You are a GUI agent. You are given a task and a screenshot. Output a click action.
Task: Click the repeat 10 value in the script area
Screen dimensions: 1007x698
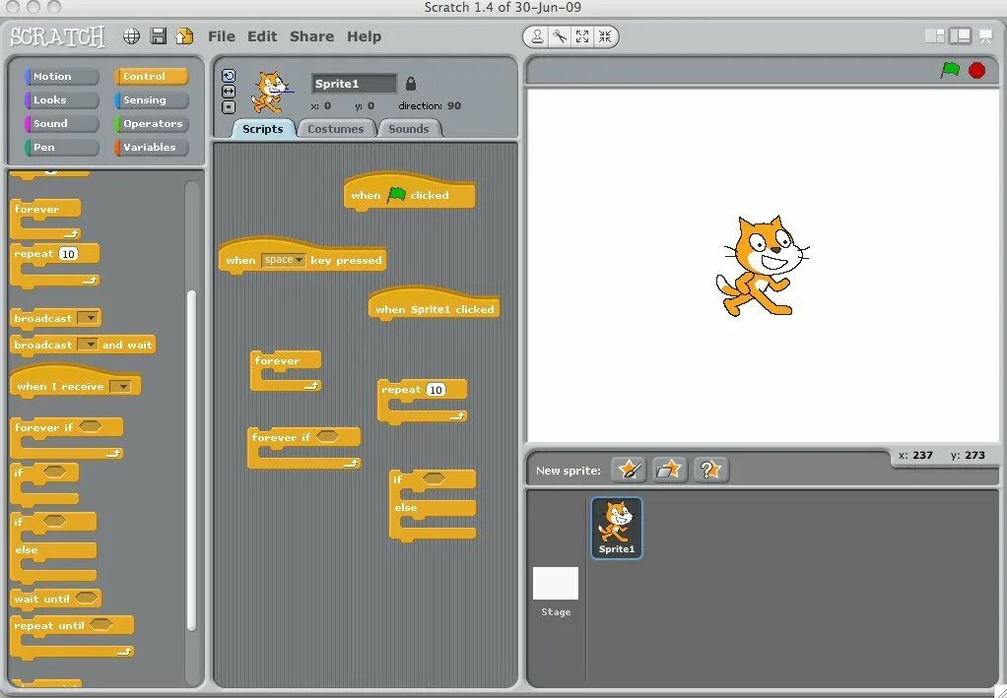[436, 390]
